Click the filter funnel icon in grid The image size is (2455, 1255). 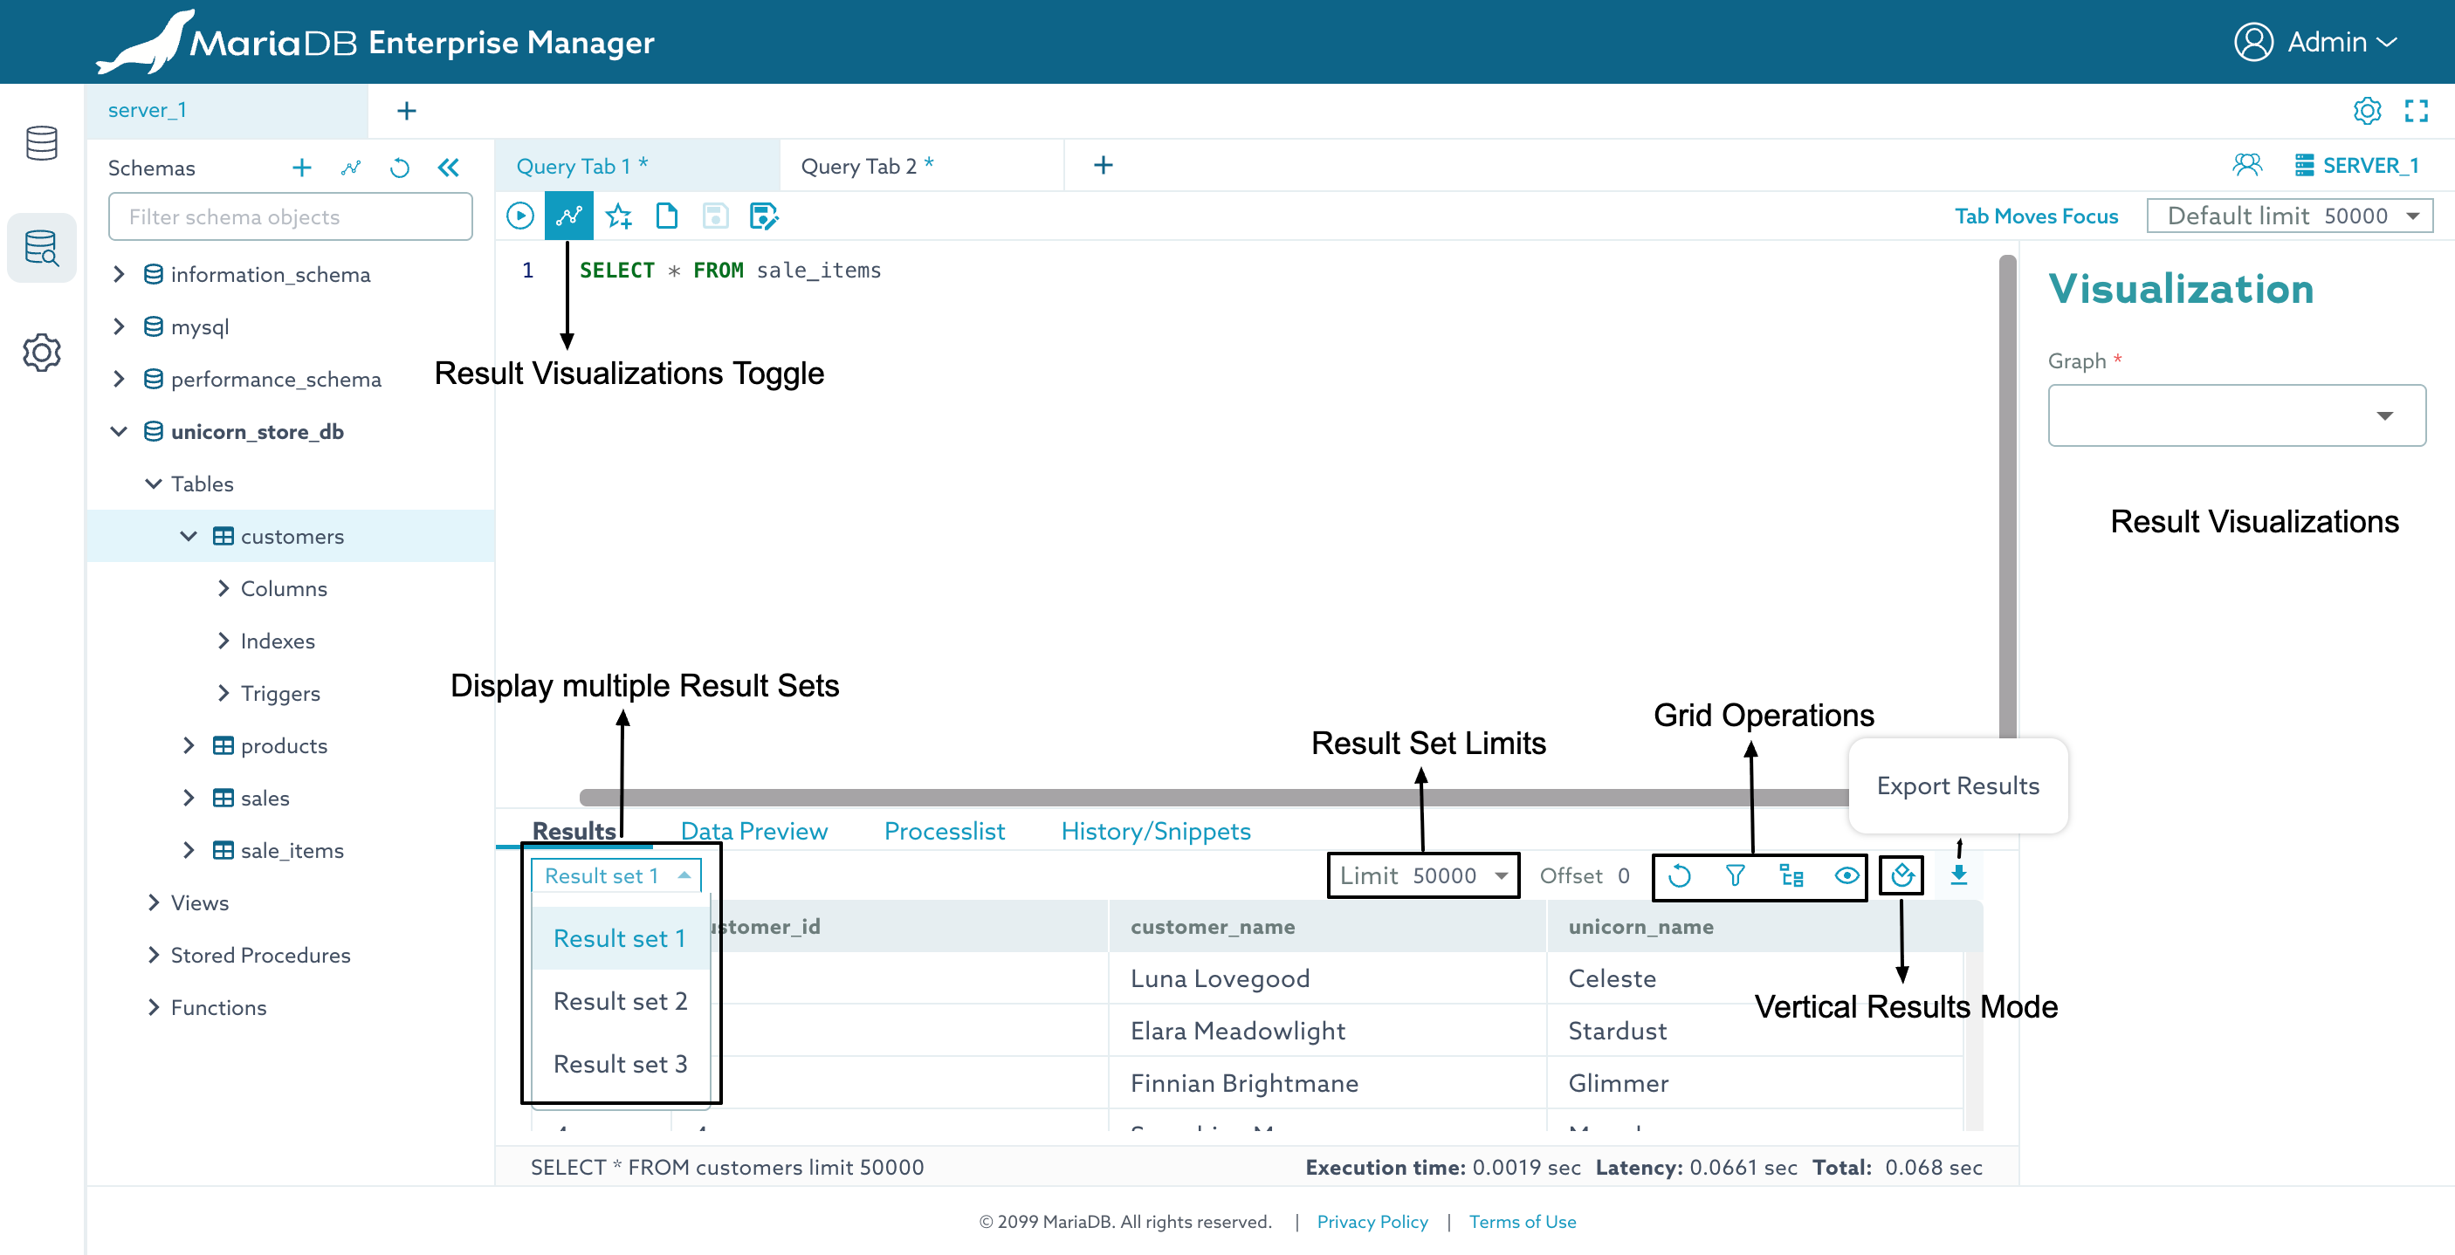(1735, 874)
